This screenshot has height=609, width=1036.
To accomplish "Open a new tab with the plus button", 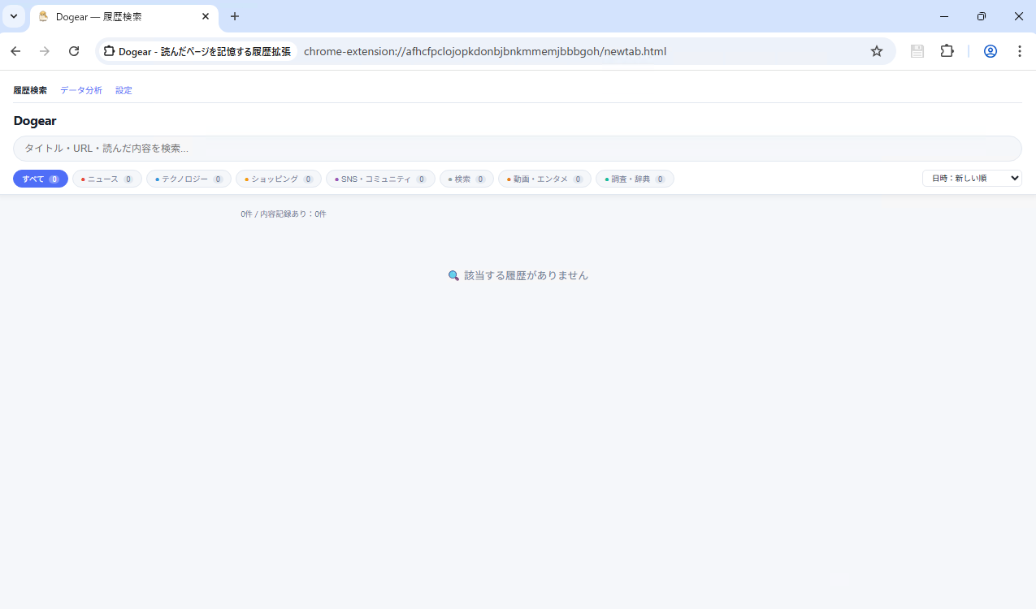I will [235, 16].
